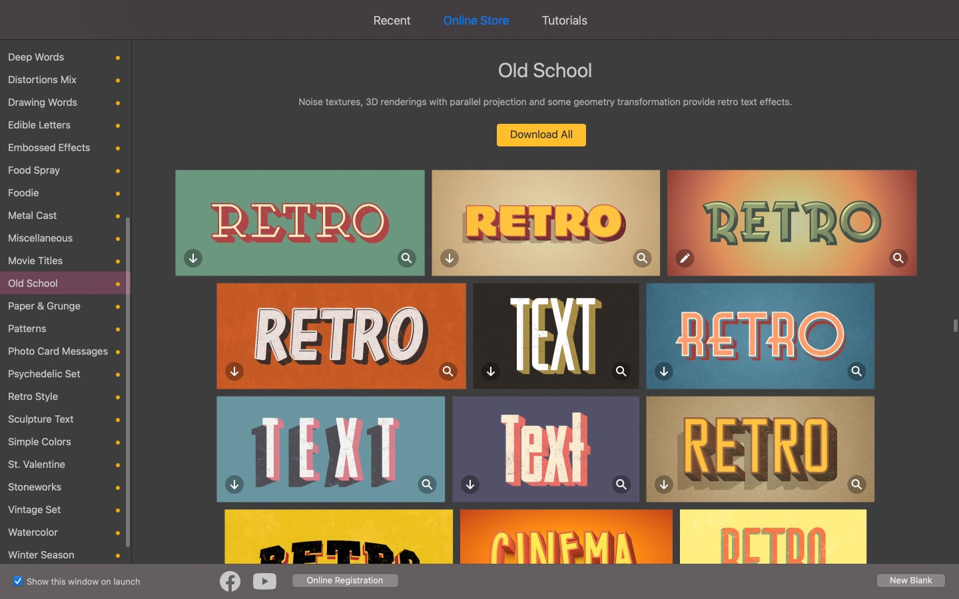
Task: Click the New Blank button
Action: (910, 580)
